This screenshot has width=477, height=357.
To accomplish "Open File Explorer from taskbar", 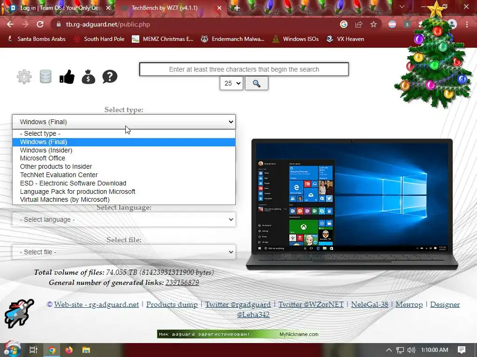I will click(86, 350).
